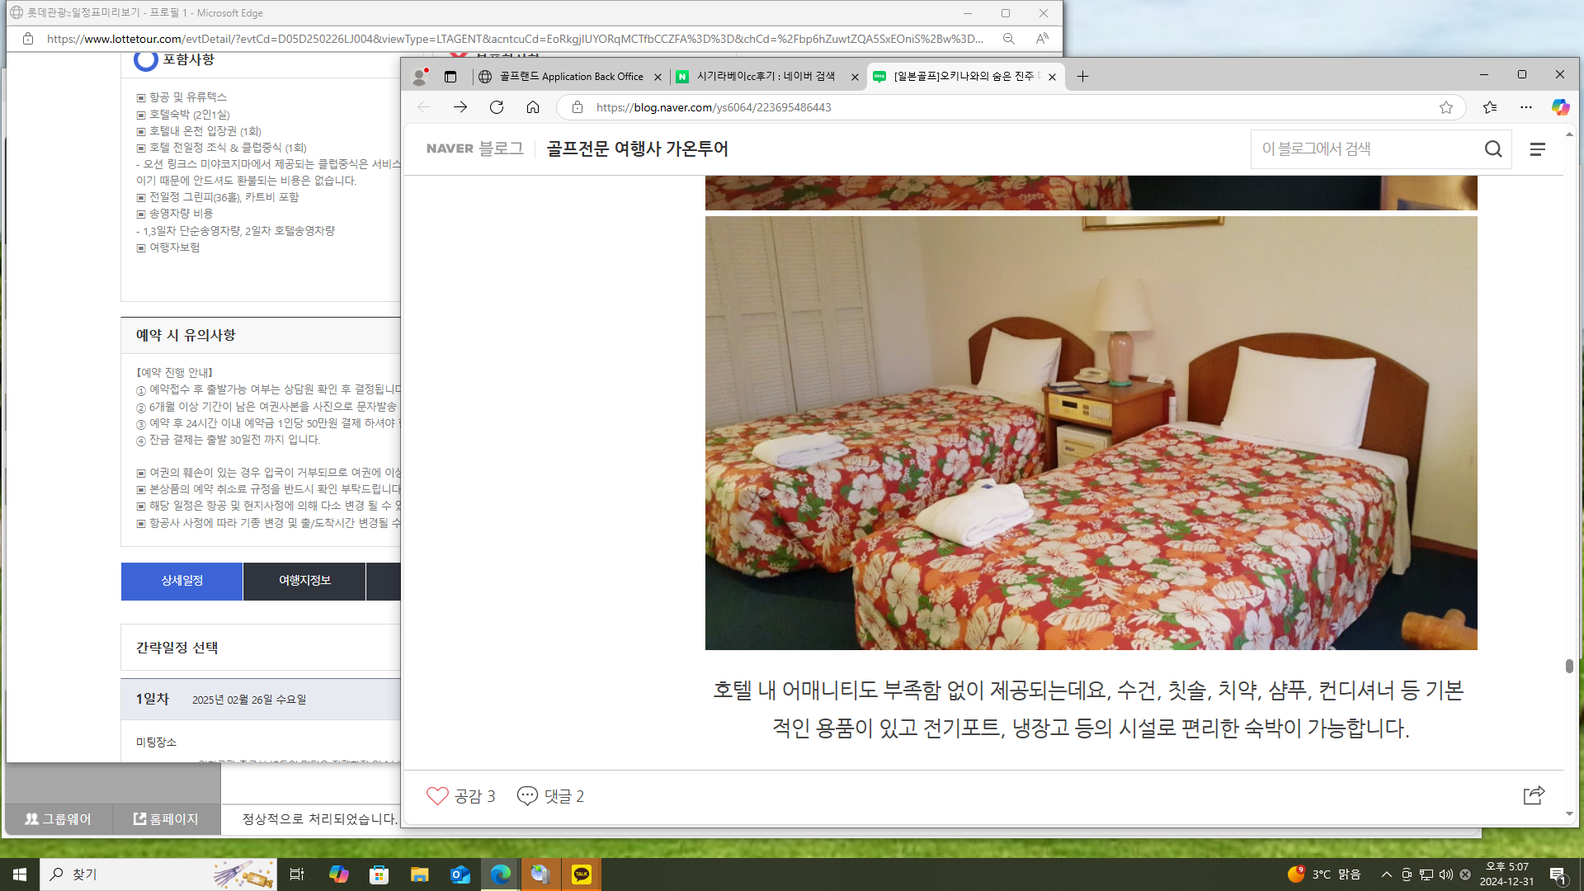Open File Explorer from the taskbar

[420, 874]
